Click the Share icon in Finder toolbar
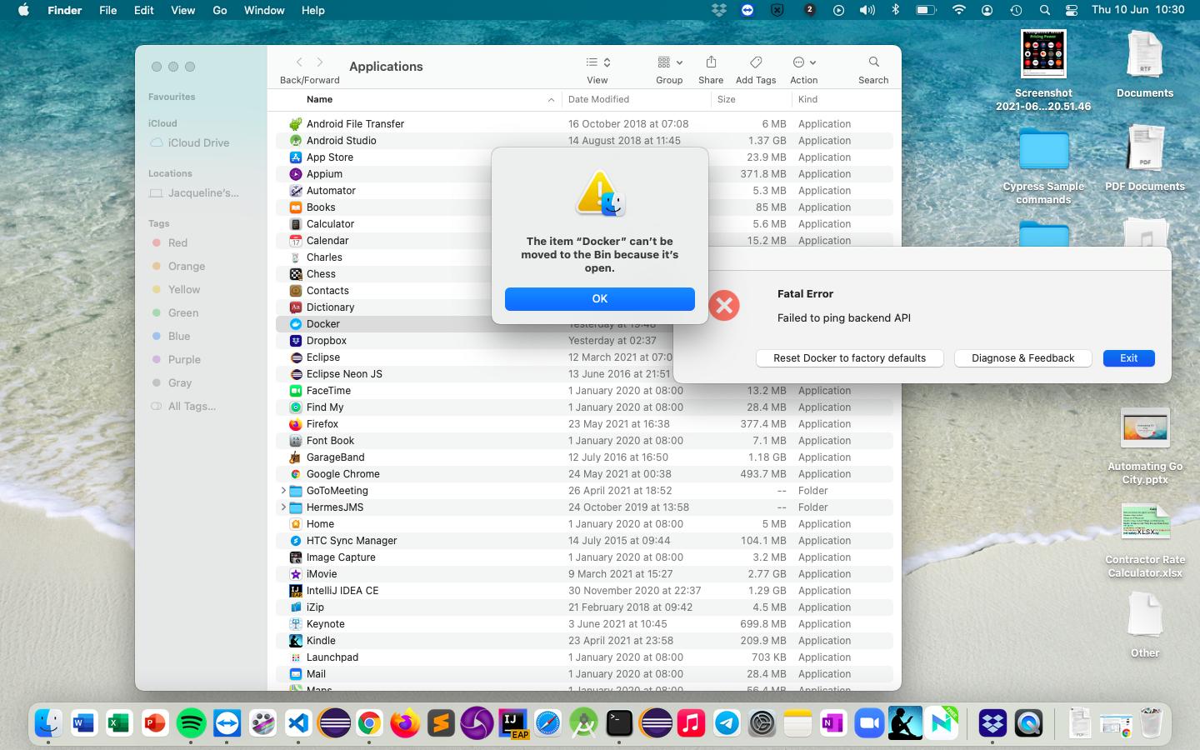 pyautogui.click(x=711, y=62)
